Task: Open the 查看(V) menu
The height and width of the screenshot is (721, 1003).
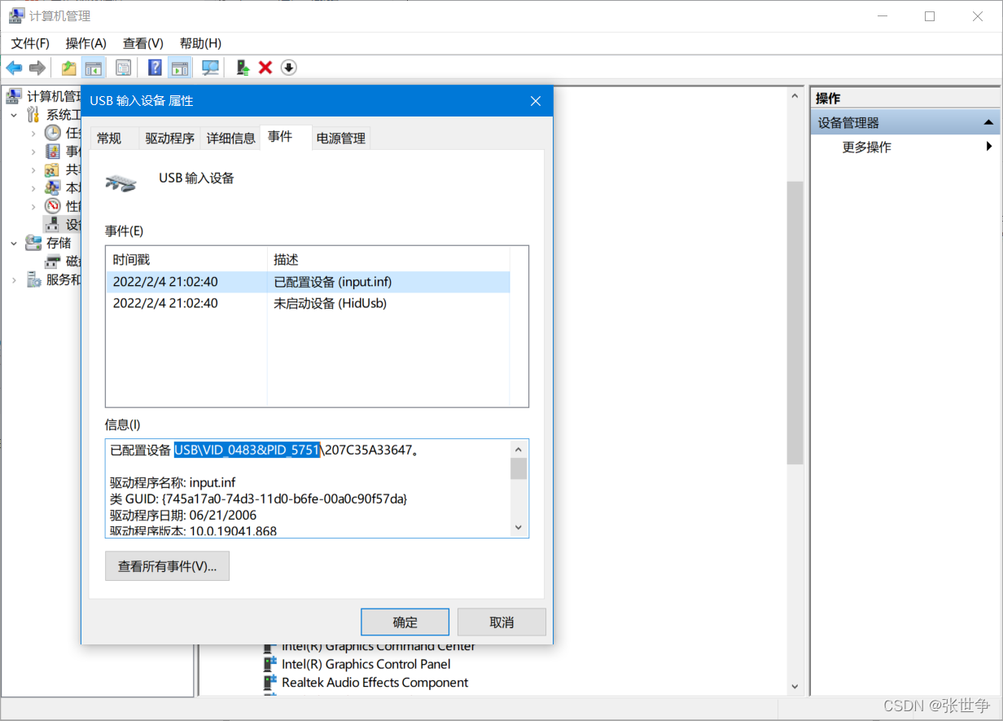Action: pos(143,43)
